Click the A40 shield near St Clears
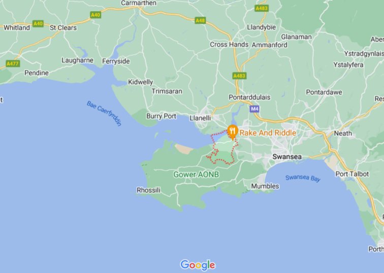Image resolution: width=384 pixels, height=273 pixels. [x=95, y=15]
